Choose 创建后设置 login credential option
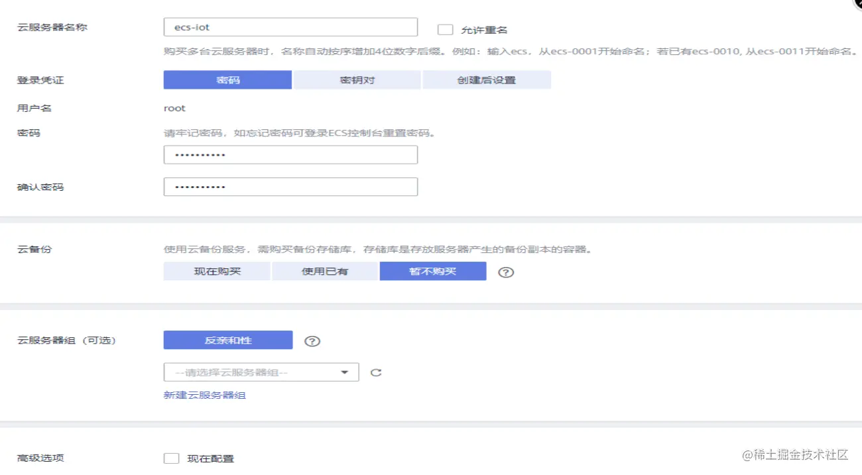The height and width of the screenshot is (475, 862). click(487, 80)
